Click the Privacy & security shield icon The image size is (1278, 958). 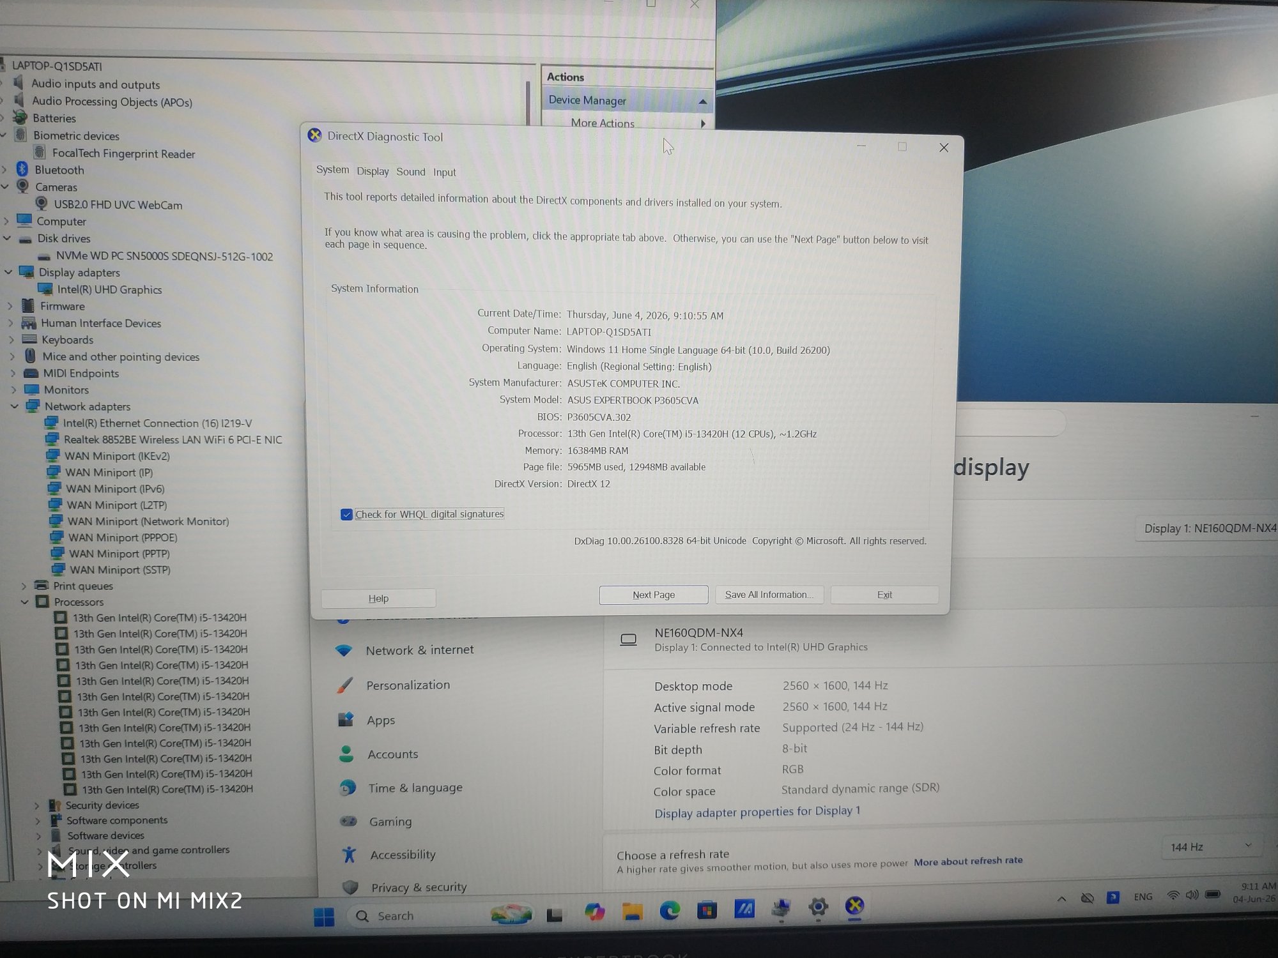pyautogui.click(x=350, y=887)
